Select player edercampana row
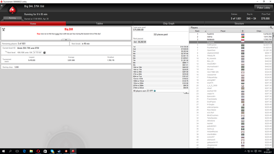The height and width of the screenshot is (154, 274). pos(231,107)
